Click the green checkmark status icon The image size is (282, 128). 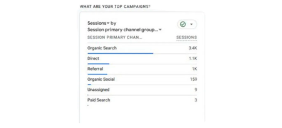(183, 24)
